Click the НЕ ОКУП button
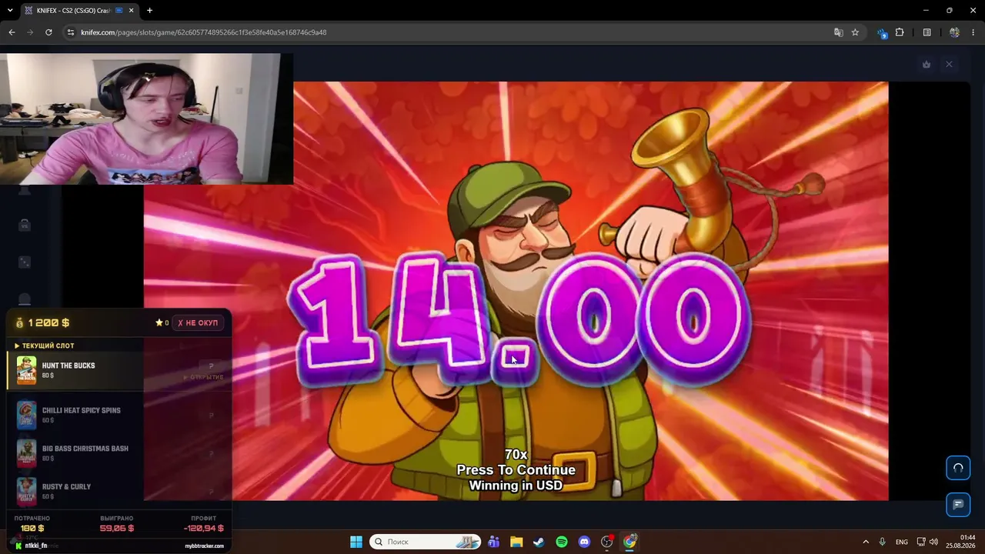Screen dimensions: 985x554 [199, 323]
